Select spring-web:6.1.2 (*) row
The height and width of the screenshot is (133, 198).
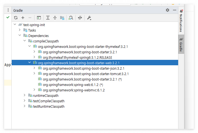coord(95,85)
